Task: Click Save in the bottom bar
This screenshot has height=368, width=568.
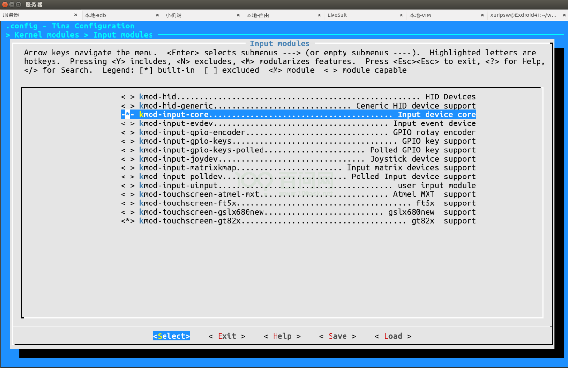Action: (x=337, y=336)
